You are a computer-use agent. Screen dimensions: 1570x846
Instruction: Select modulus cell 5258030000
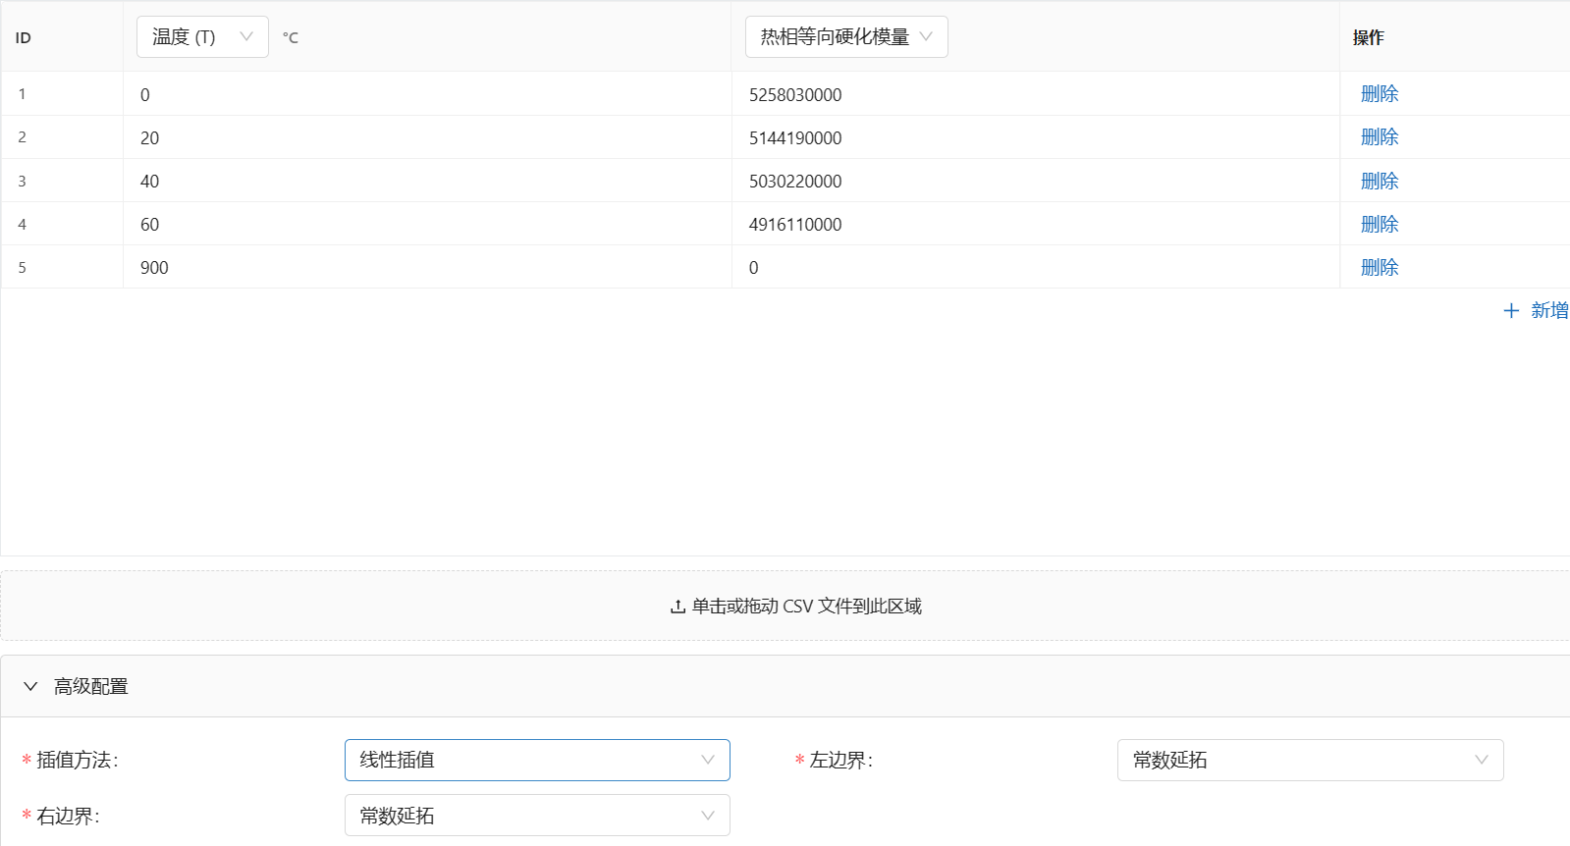click(1036, 94)
